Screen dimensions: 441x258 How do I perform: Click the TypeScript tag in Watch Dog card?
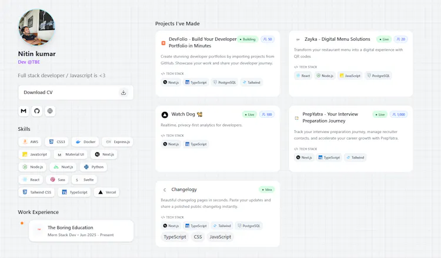click(x=196, y=144)
